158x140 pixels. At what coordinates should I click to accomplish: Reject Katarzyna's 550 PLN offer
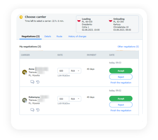pos(121,105)
